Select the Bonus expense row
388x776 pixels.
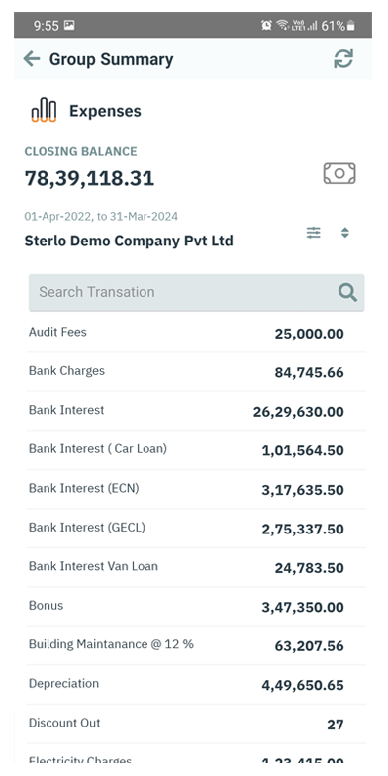[x=196, y=606]
